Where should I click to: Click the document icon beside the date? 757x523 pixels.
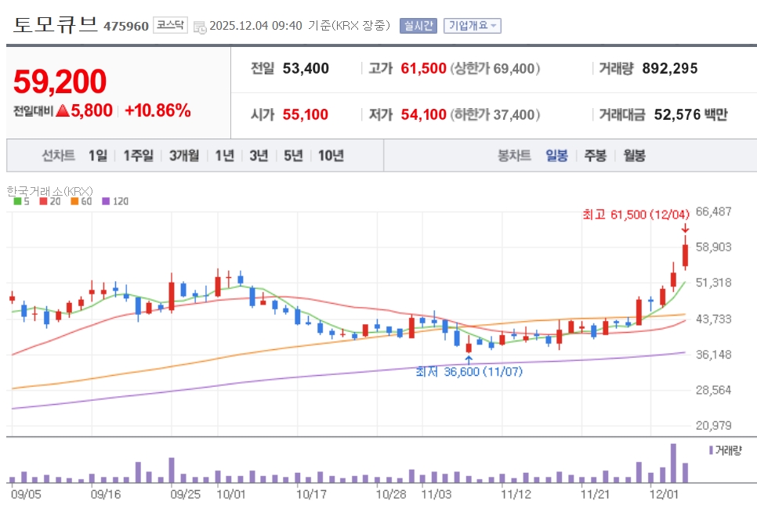[x=200, y=26]
